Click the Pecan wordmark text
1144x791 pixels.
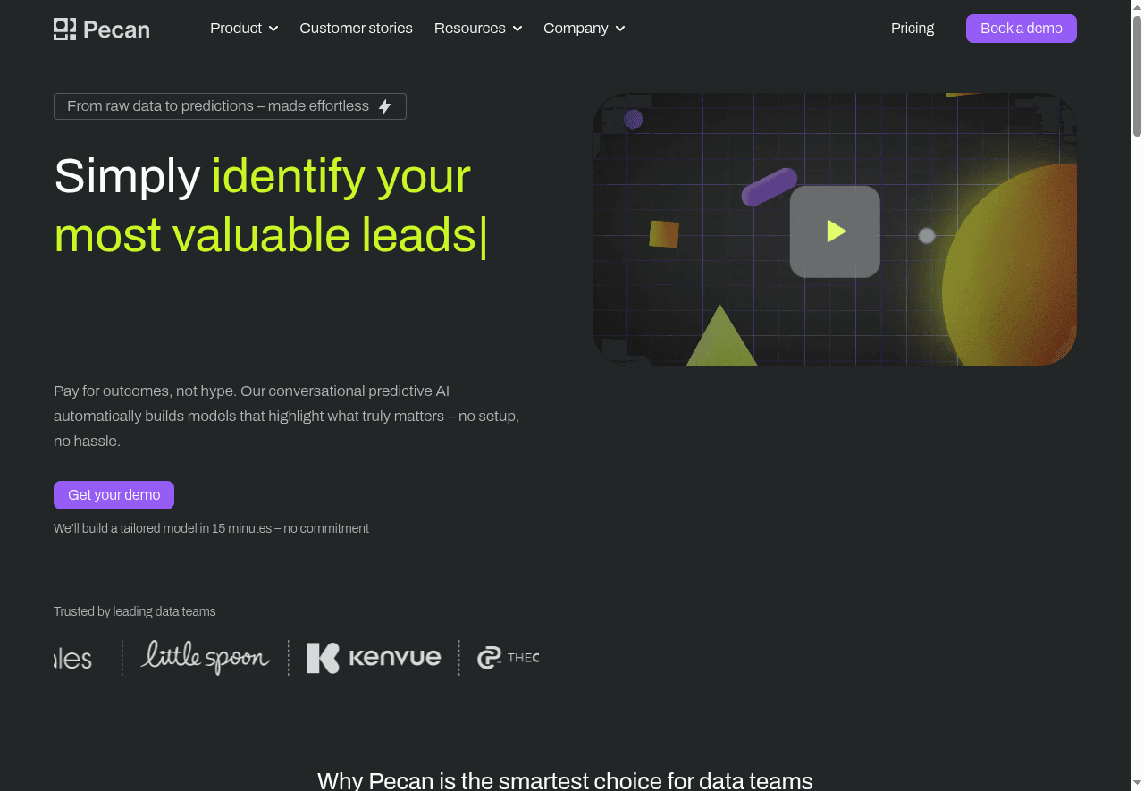click(116, 29)
